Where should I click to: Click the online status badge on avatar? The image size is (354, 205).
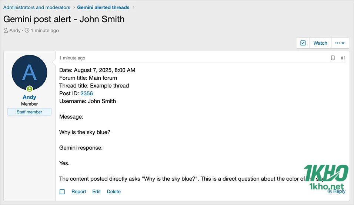[x=30, y=89]
